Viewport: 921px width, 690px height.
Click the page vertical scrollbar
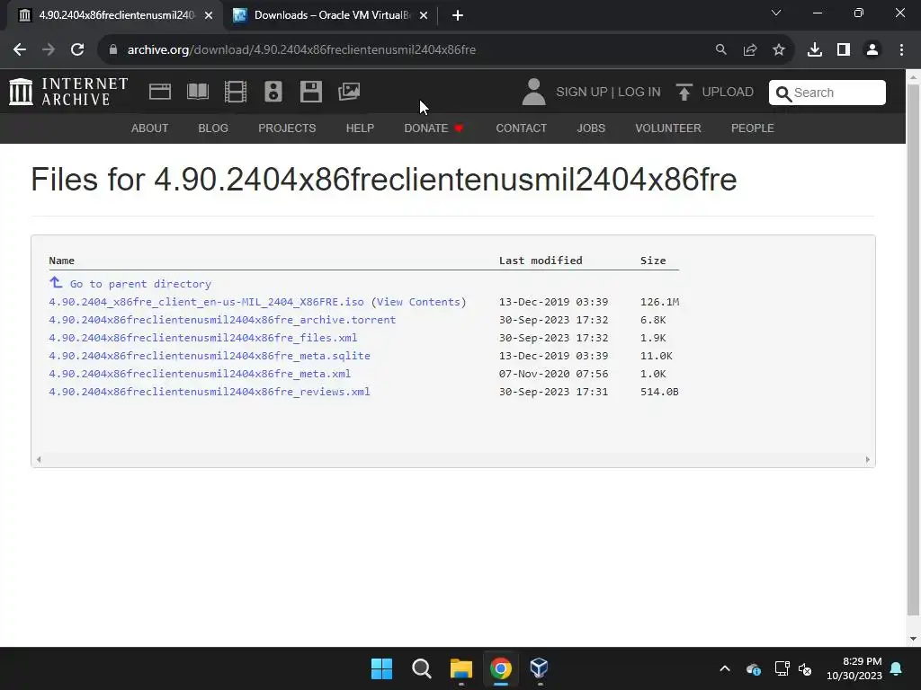(x=913, y=349)
